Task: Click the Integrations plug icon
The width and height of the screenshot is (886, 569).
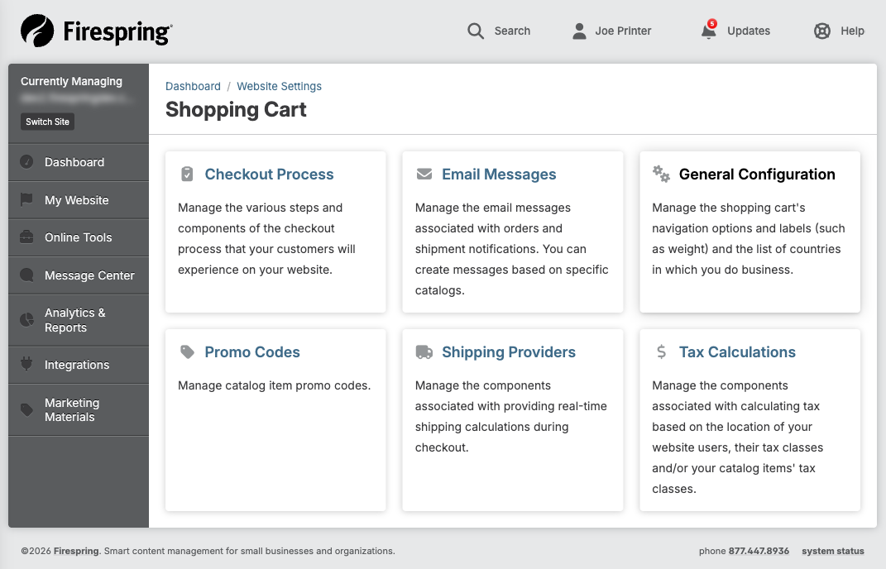Action: (x=26, y=365)
